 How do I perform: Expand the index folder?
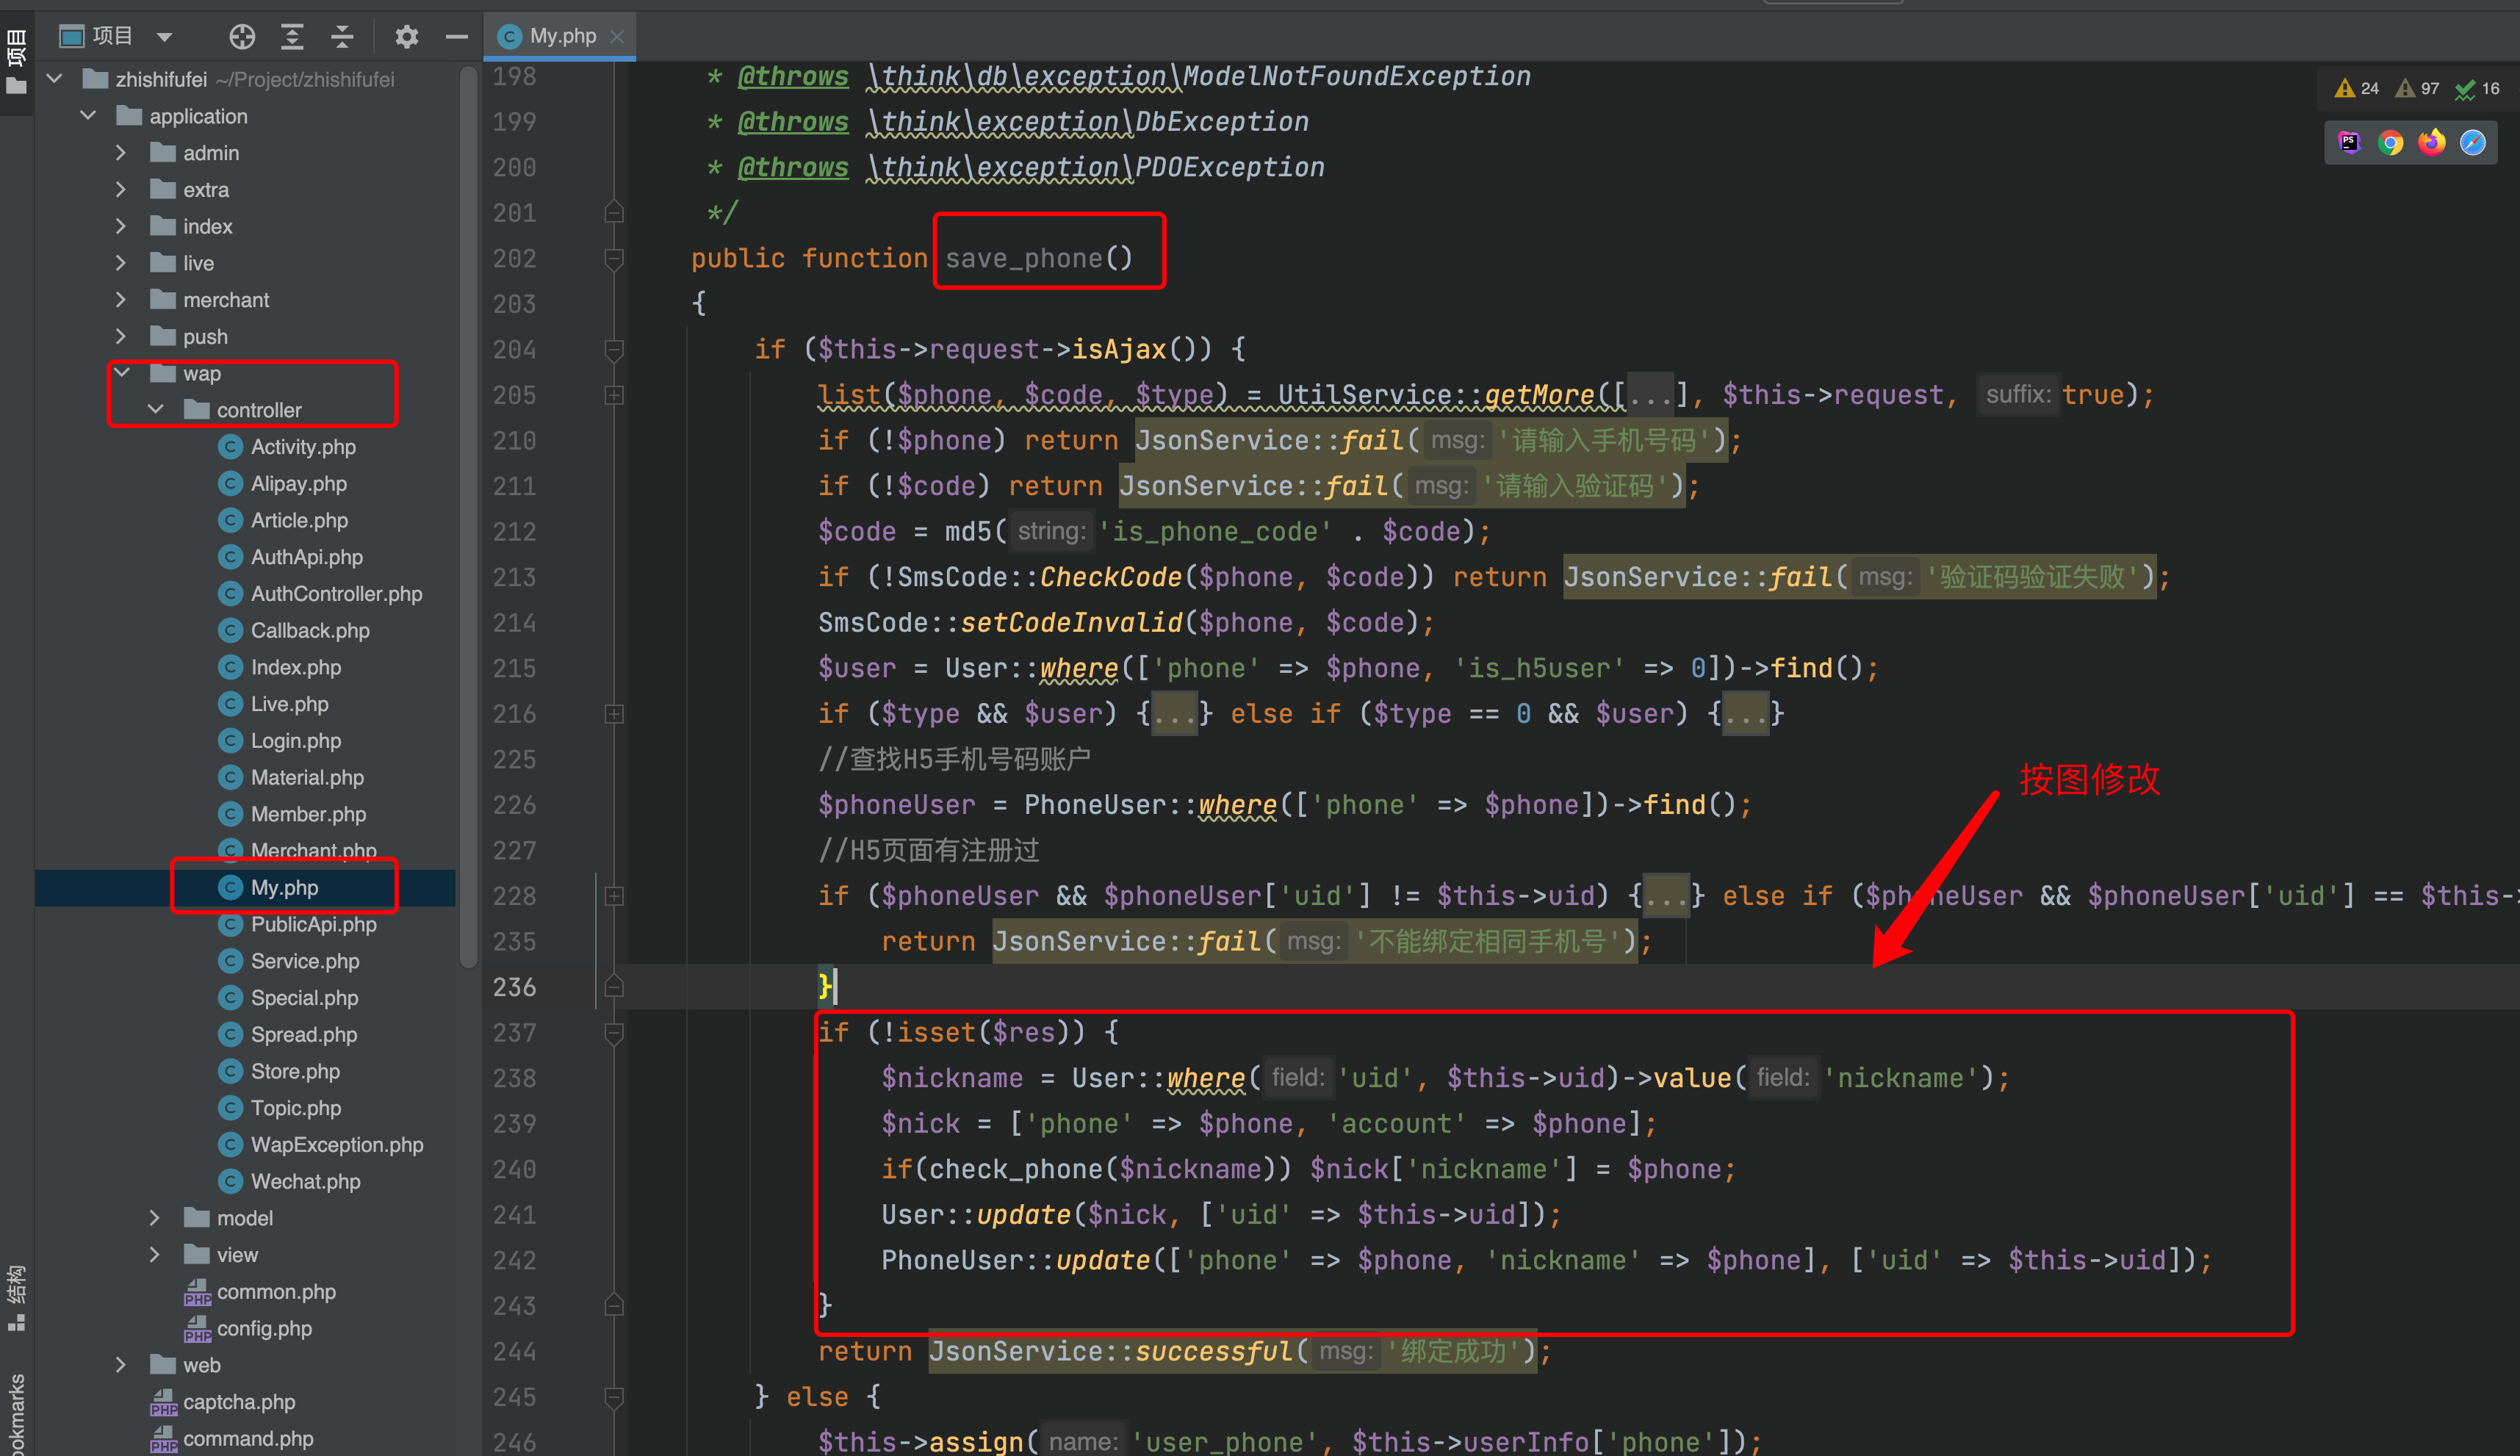click(x=121, y=226)
